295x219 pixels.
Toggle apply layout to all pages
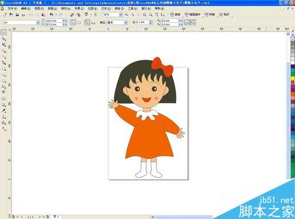pos(87,22)
